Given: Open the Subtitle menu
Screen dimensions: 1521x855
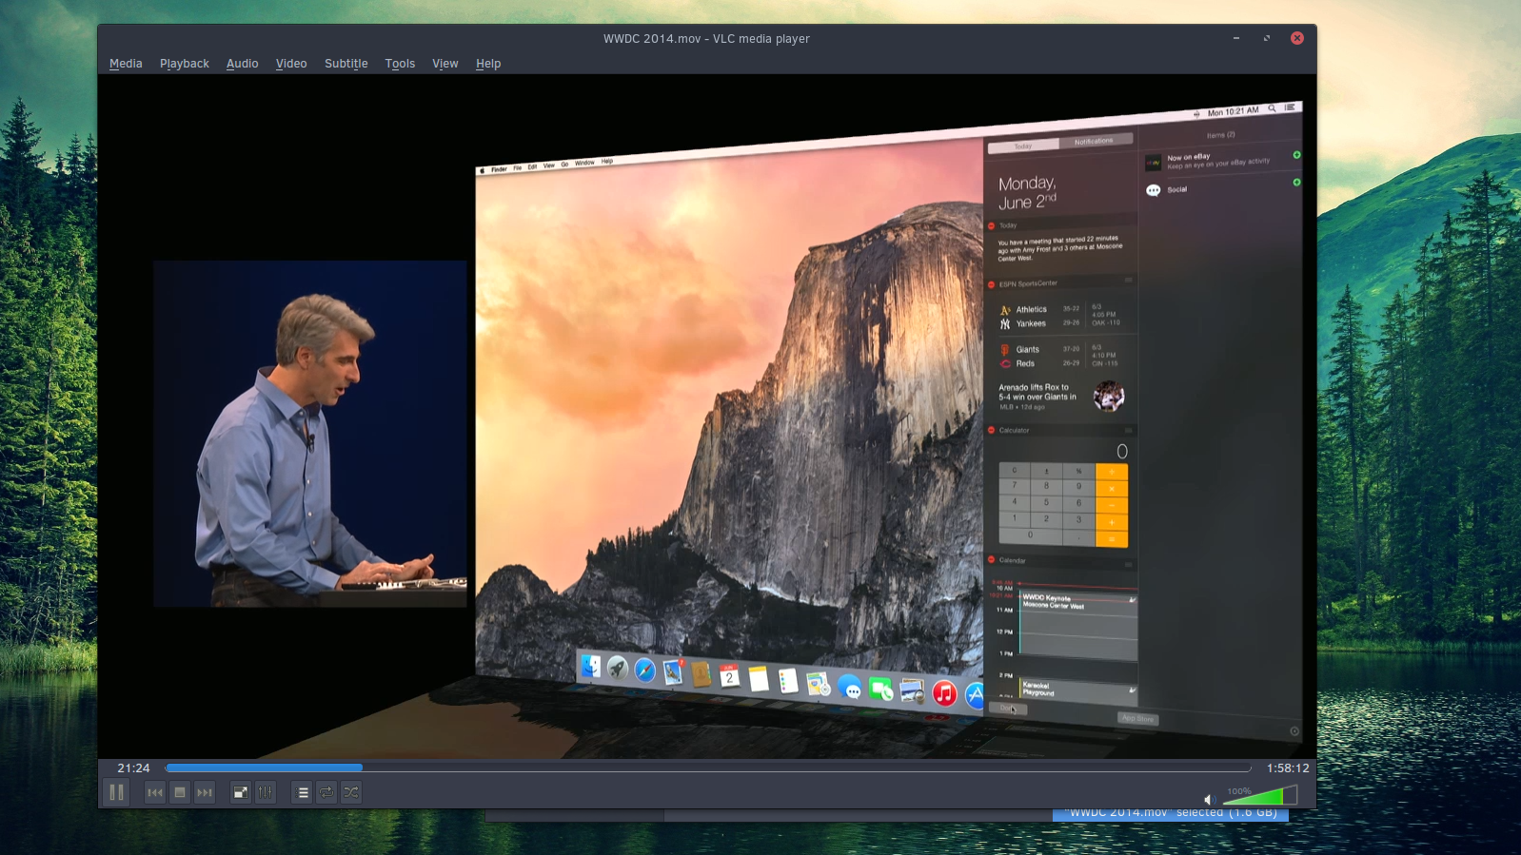Looking at the screenshot, I should [x=346, y=64].
